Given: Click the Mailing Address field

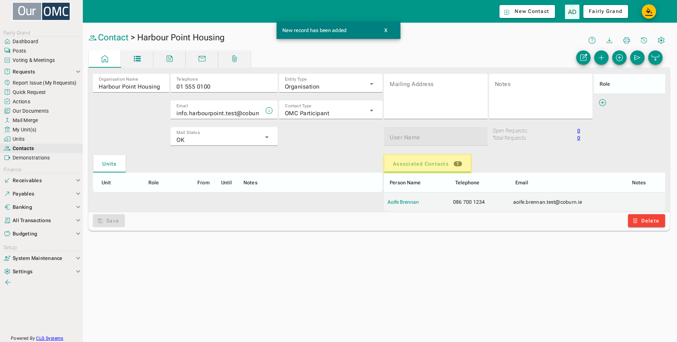Looking at the screenshot, I should [436, 96].
